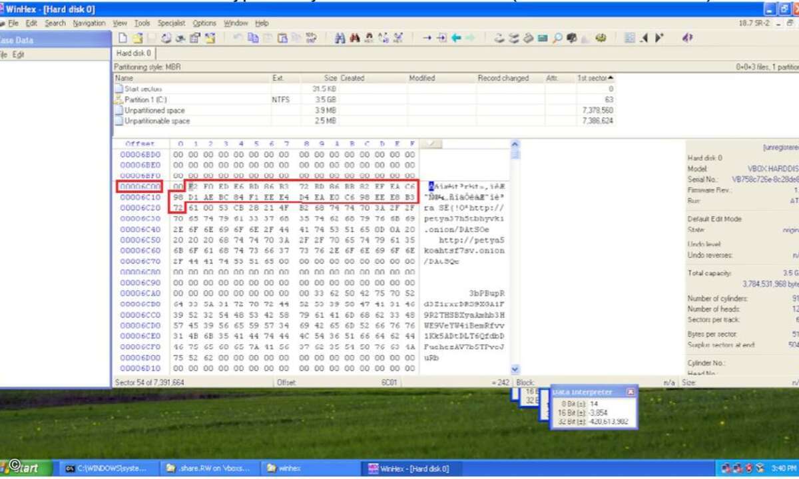Image resolution: width=799 pixels, height=479 pixels.
Task: Open the Specialist menu
Action: point(171,23)
